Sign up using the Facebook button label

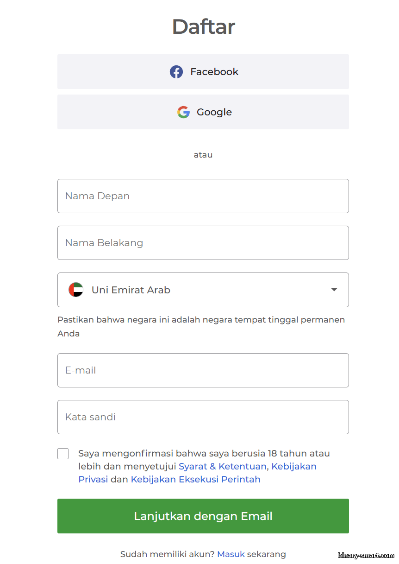214,72
